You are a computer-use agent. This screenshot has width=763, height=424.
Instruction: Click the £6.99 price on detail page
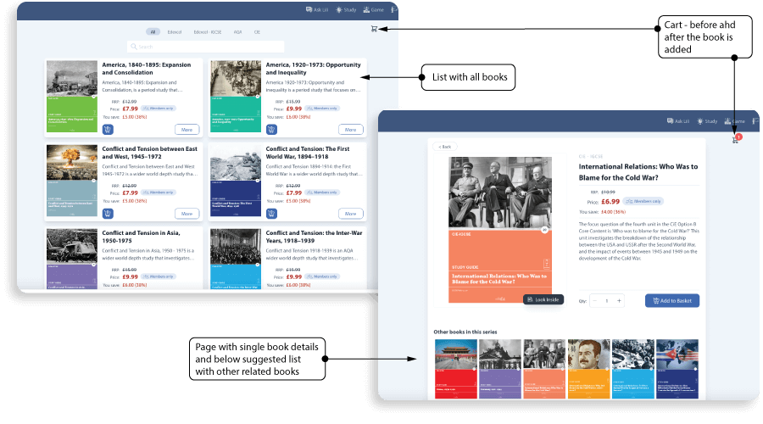[610, 202]
